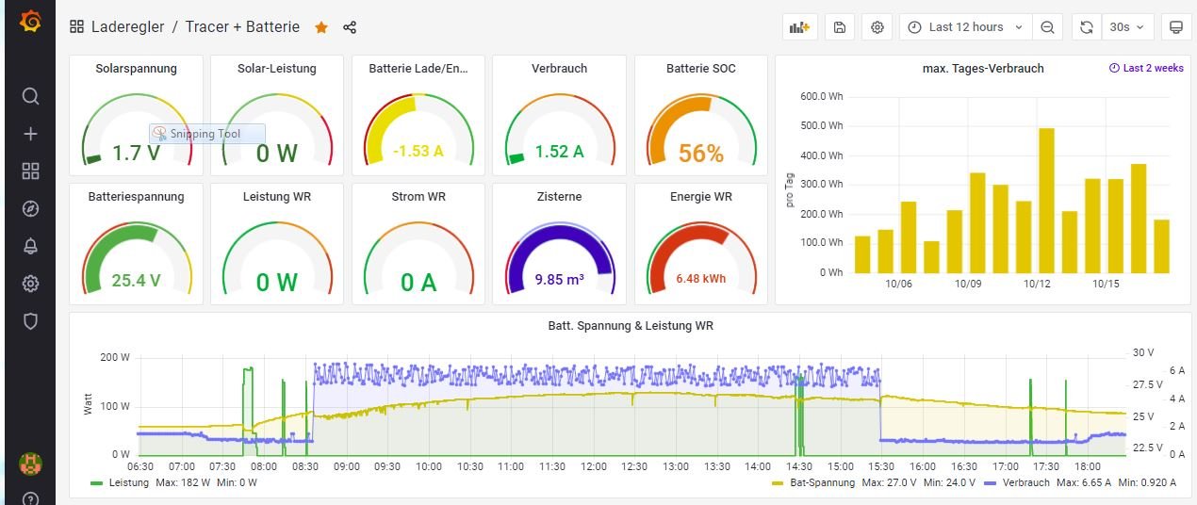Viewport: 1197px width, 505px height.
Task: Click the Tracer + Batterie dashboard title
Action: click(242, 27)
